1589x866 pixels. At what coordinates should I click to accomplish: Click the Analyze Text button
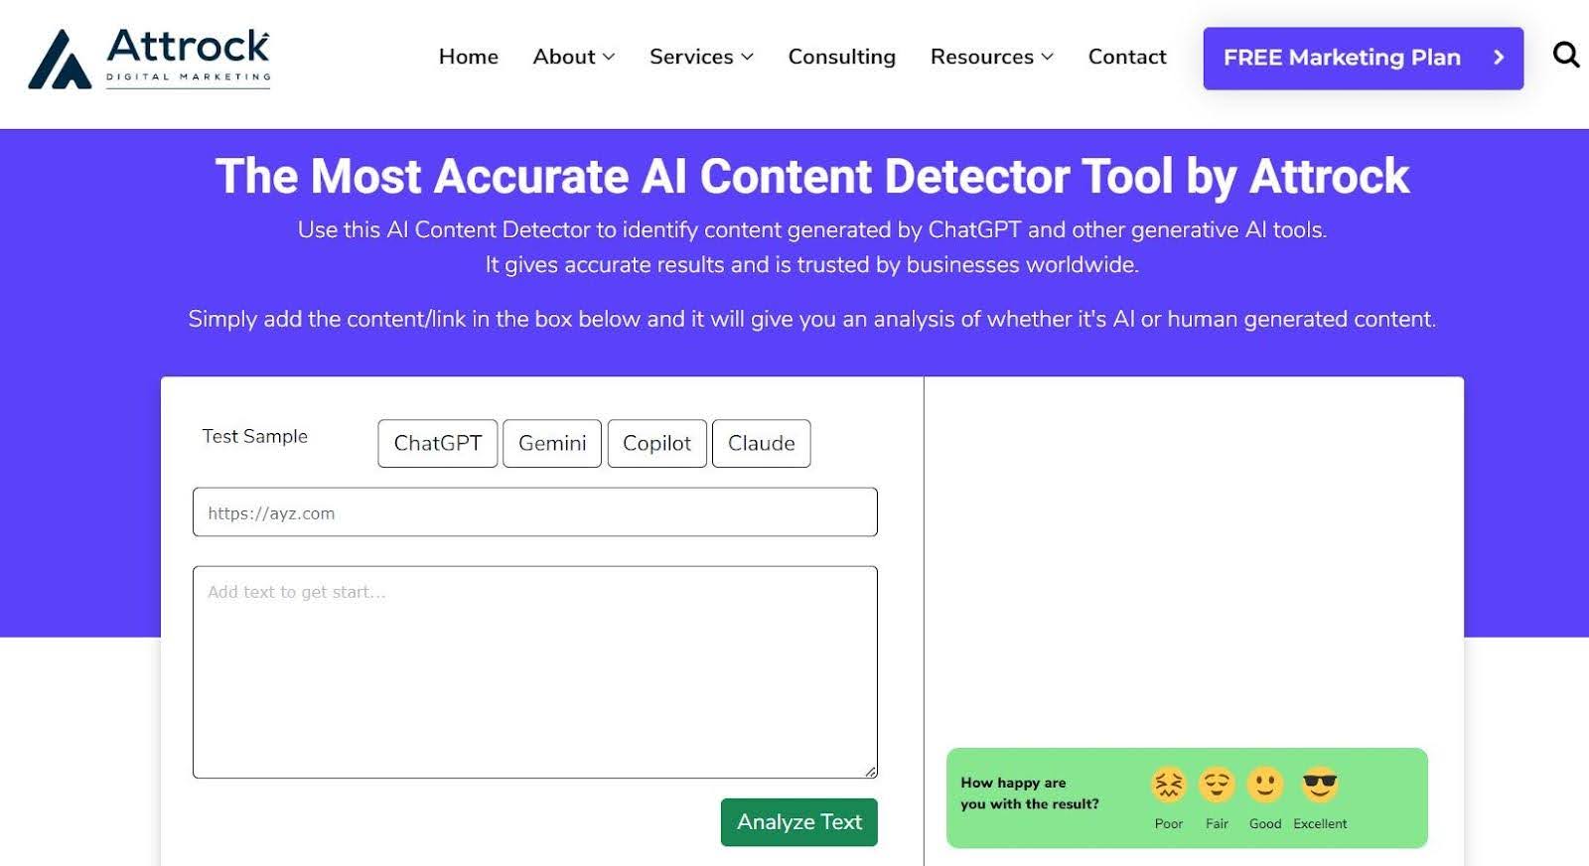coord(799,822)
